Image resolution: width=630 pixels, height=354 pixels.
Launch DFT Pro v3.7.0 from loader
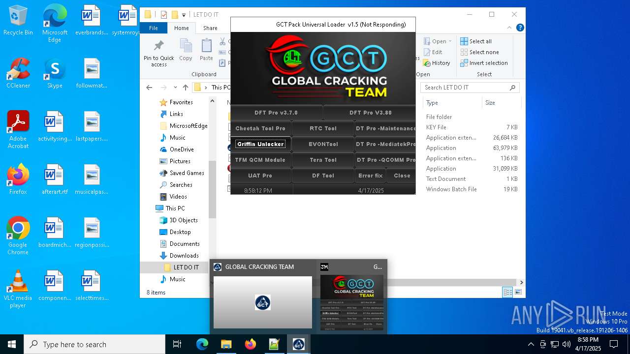(x=276, y=113)
